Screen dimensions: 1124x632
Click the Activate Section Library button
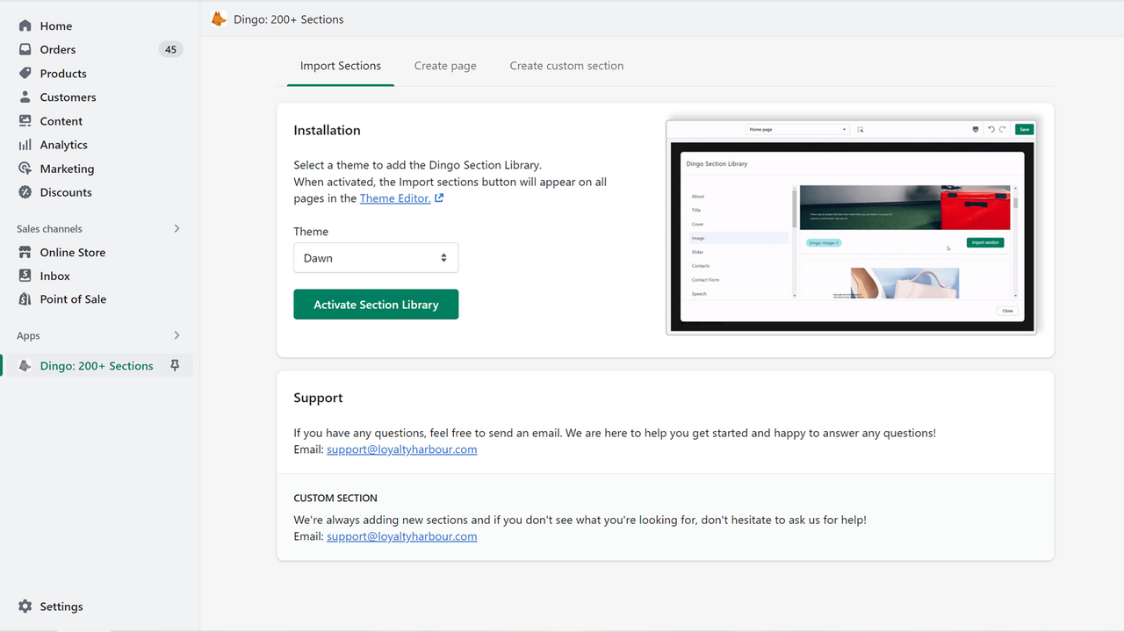pyautogui.click(x=376, y=304)
